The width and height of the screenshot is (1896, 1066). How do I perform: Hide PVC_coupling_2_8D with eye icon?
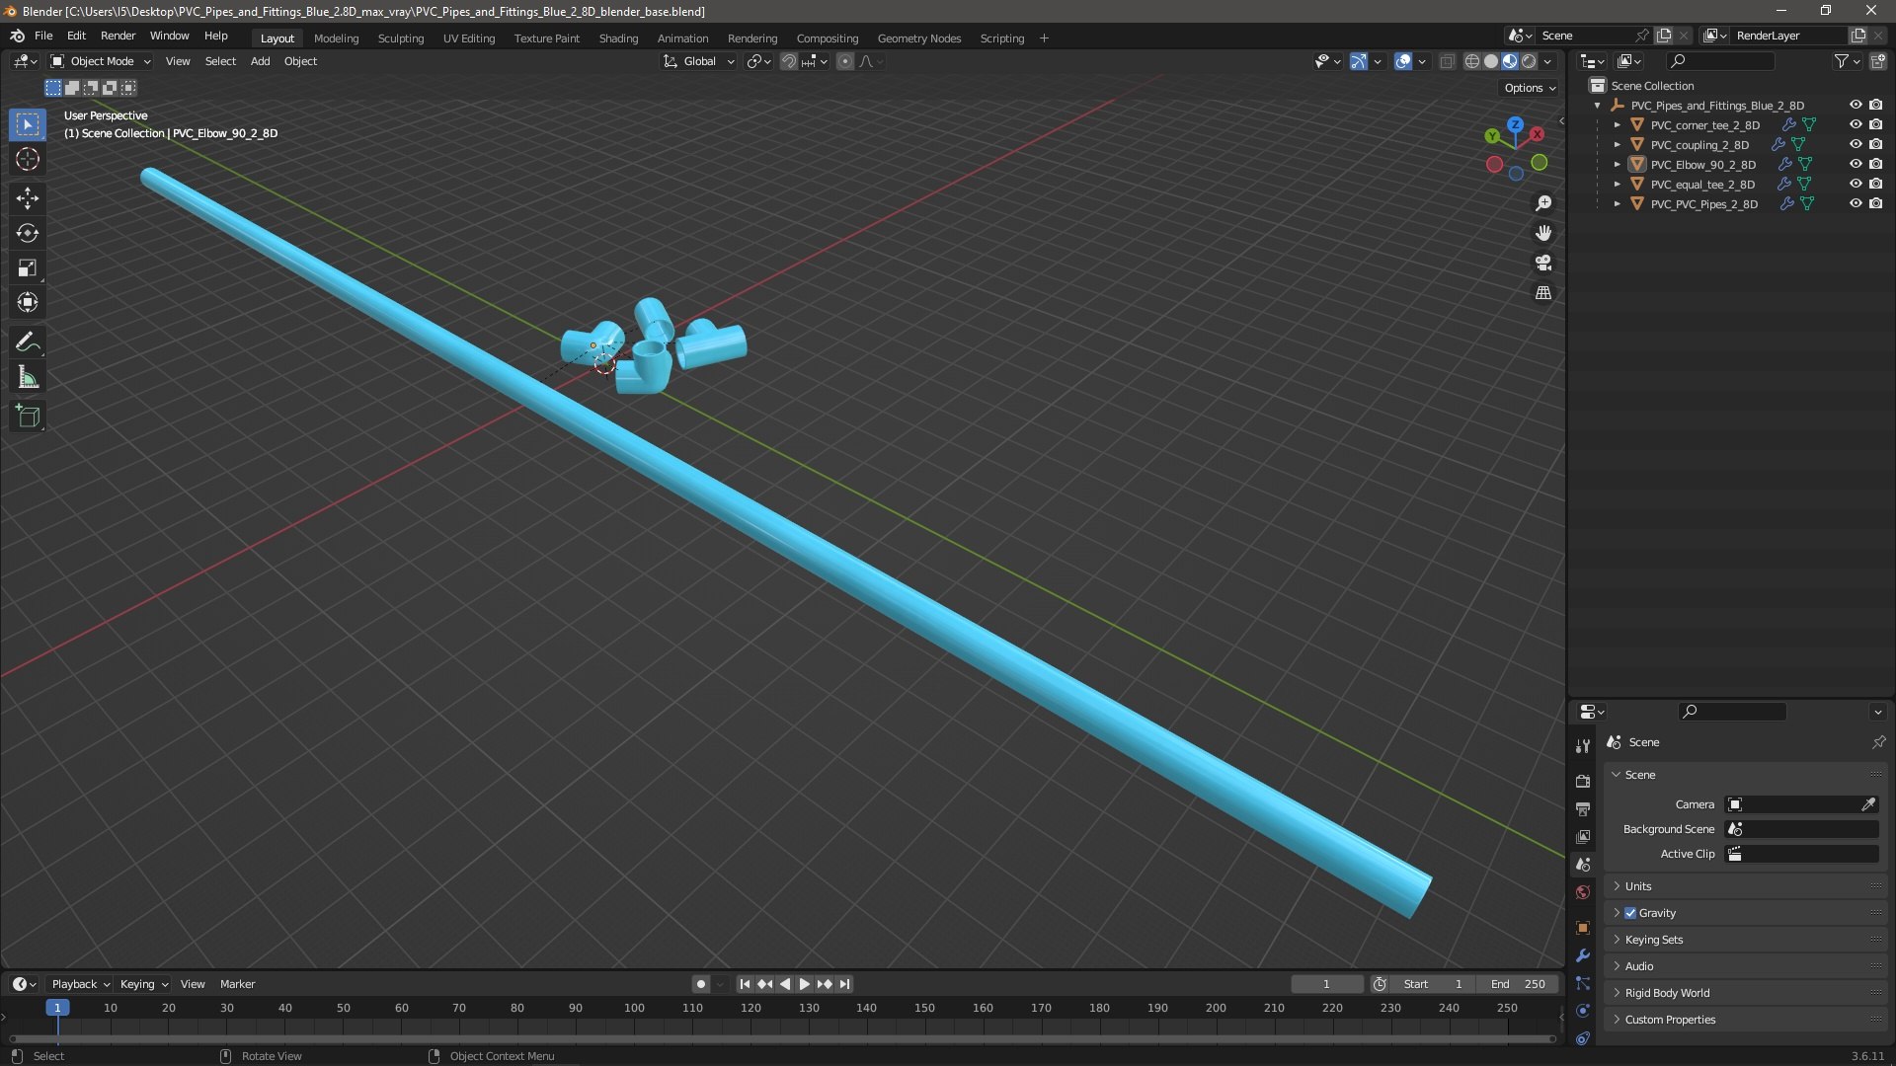[1856, 144]
